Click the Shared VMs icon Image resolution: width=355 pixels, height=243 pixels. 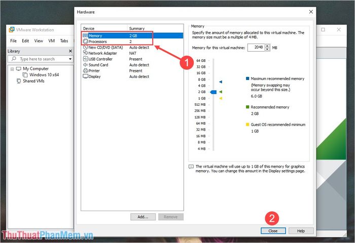(x=19, y=81)
